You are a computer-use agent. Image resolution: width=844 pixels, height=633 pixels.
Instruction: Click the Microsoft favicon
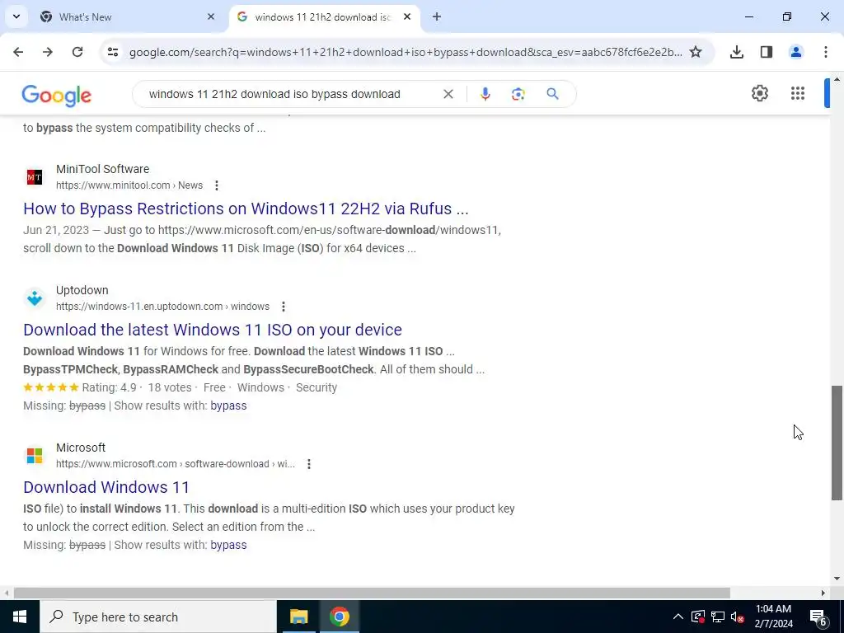35,455
